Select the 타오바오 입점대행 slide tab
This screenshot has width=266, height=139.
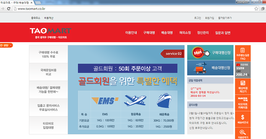click(48, 125)
